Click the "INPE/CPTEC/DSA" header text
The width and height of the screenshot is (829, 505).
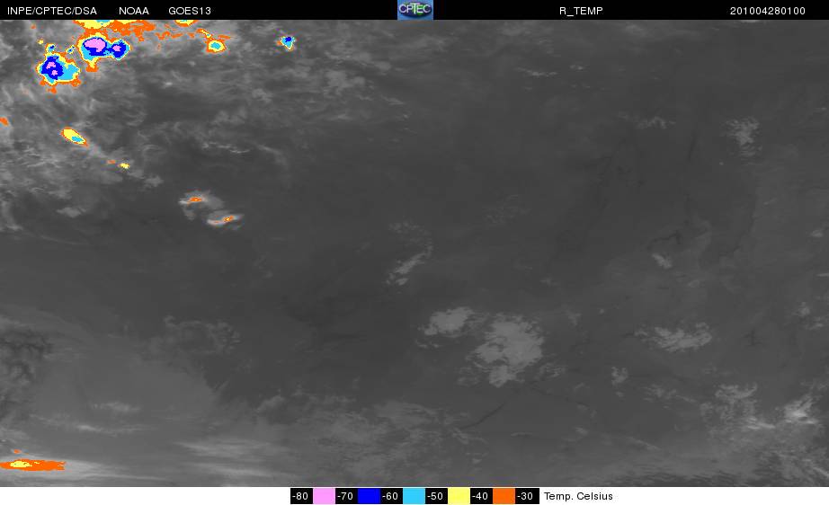[x=52, y=11]
